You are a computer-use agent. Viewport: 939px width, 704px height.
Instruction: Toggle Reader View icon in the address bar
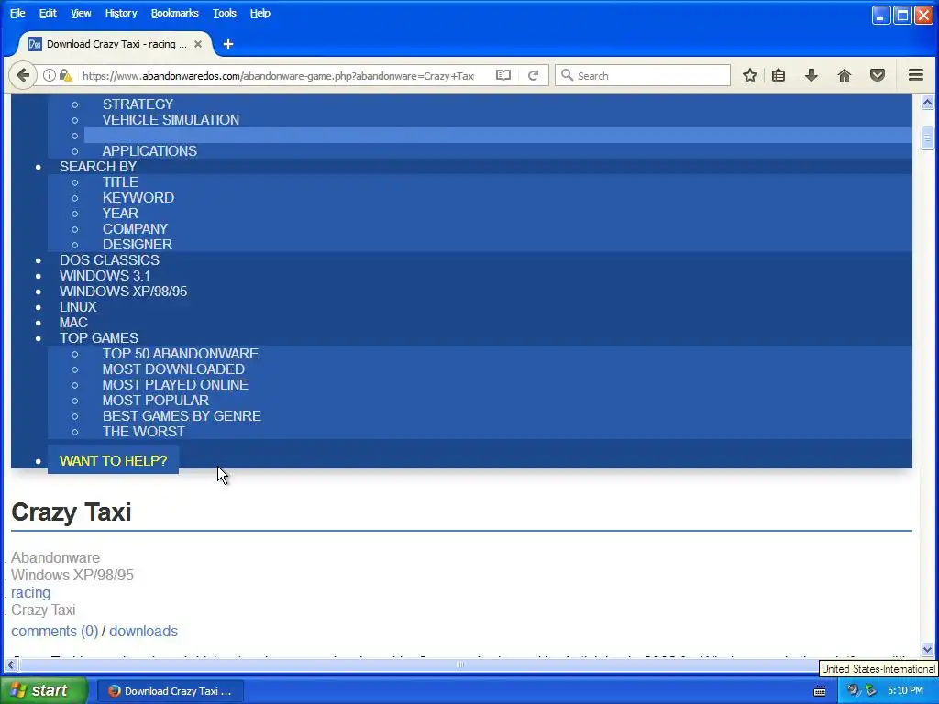click(x=503, y=75)
